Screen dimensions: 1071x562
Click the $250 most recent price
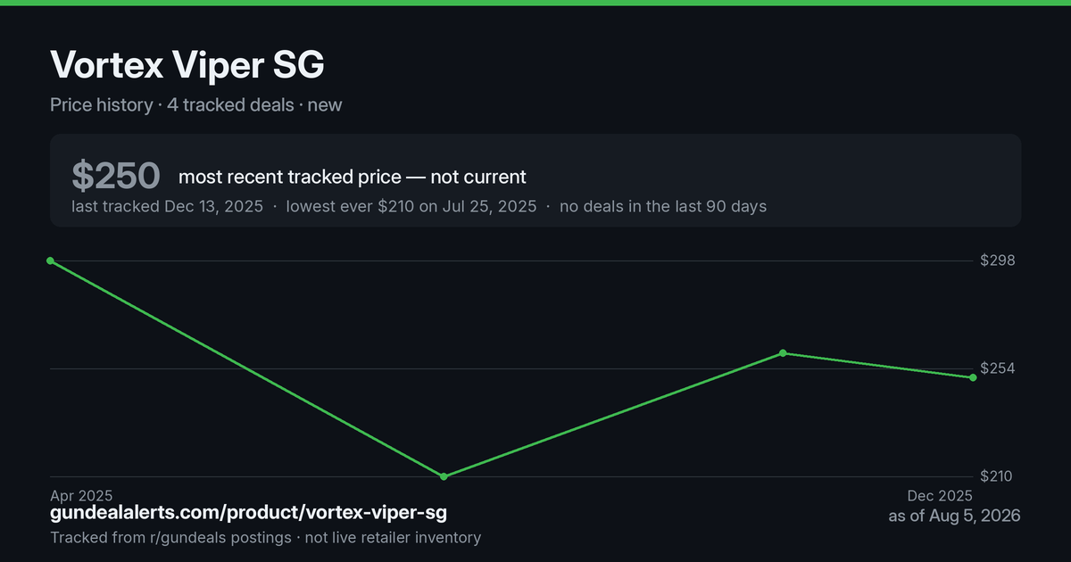116,176
